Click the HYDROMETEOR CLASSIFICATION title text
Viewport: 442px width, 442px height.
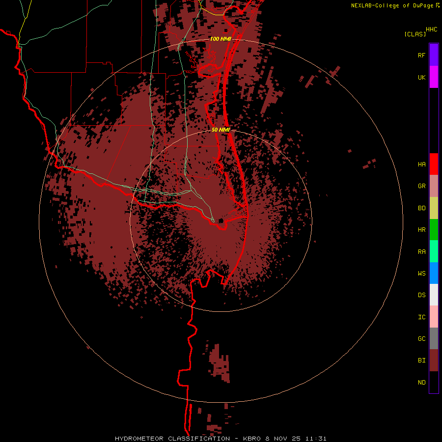172,439
